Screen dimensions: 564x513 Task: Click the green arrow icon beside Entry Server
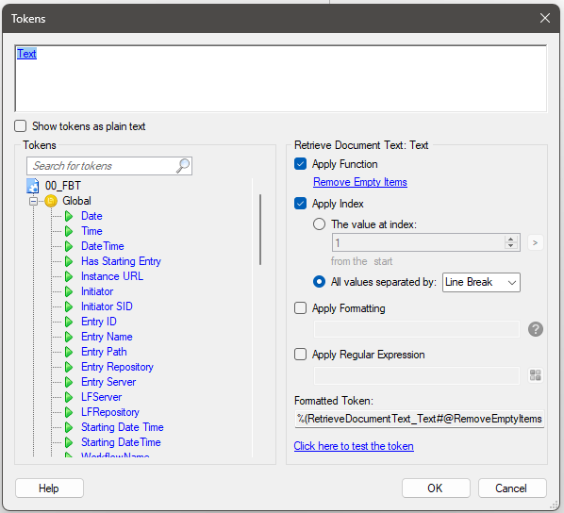pos(69,383)
